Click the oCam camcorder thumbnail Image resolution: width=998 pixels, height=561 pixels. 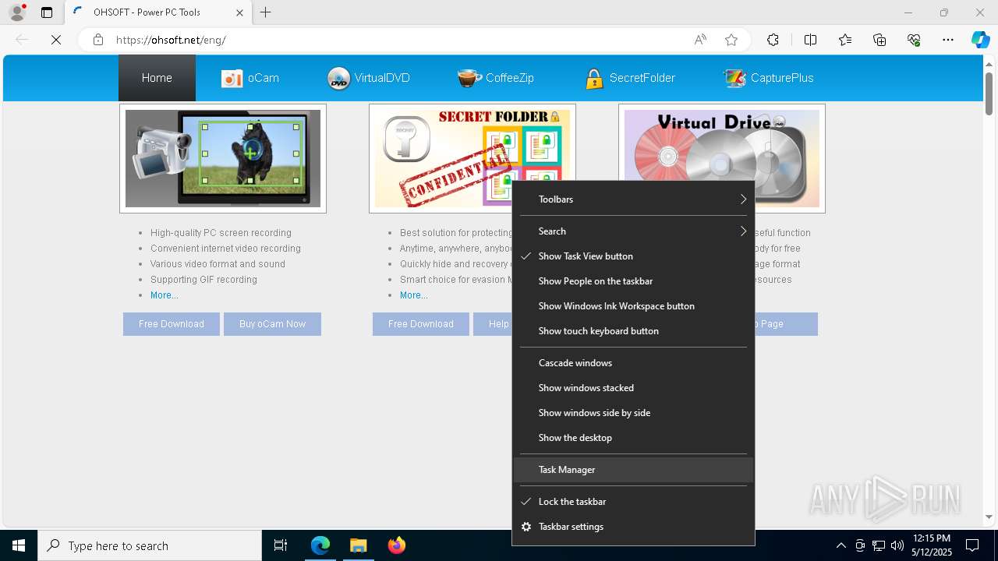[x=223, y=158]
